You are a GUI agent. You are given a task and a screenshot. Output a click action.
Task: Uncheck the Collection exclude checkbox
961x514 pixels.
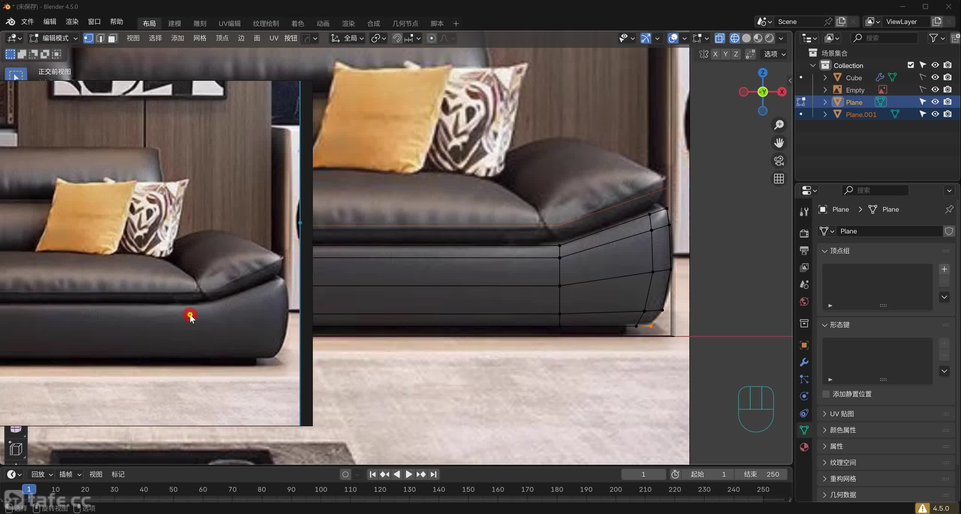911,65
